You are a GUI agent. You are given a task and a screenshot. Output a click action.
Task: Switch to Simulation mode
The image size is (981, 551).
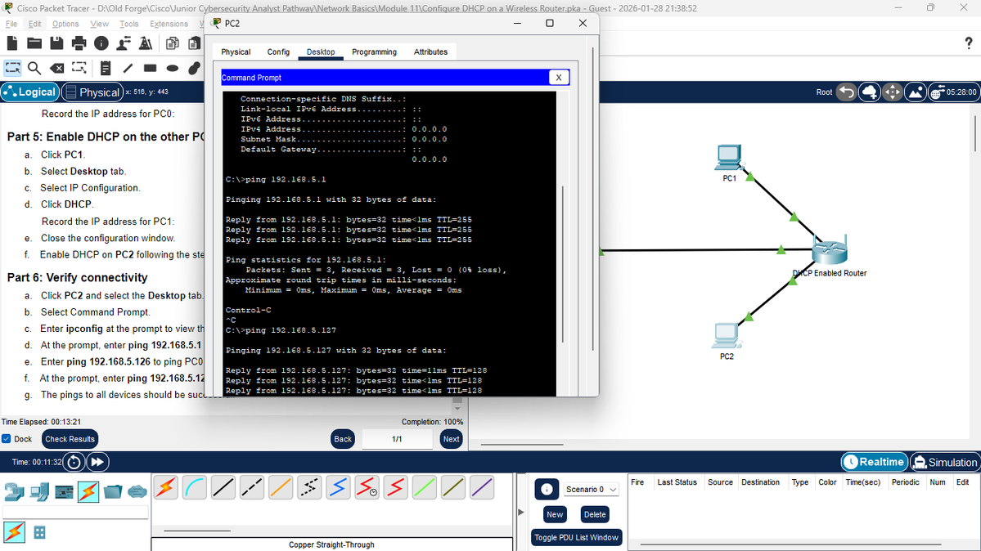(x=945, y=462)
